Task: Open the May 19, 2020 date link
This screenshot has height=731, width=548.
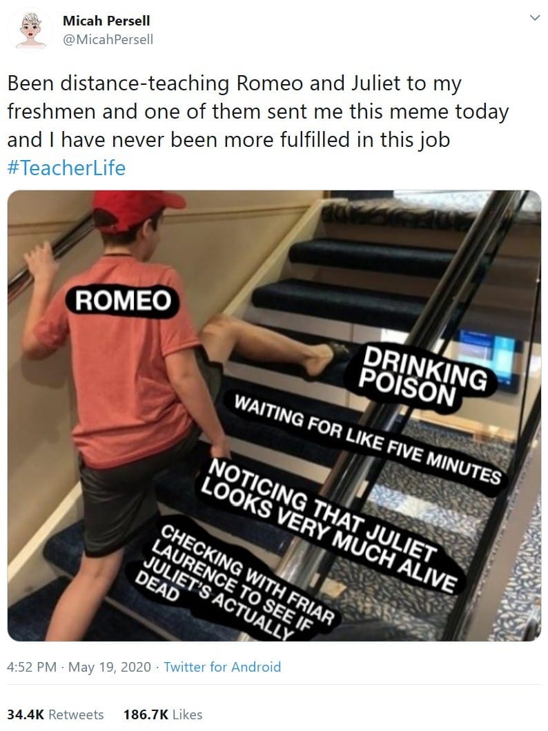Action: click(x=110, y=667)
